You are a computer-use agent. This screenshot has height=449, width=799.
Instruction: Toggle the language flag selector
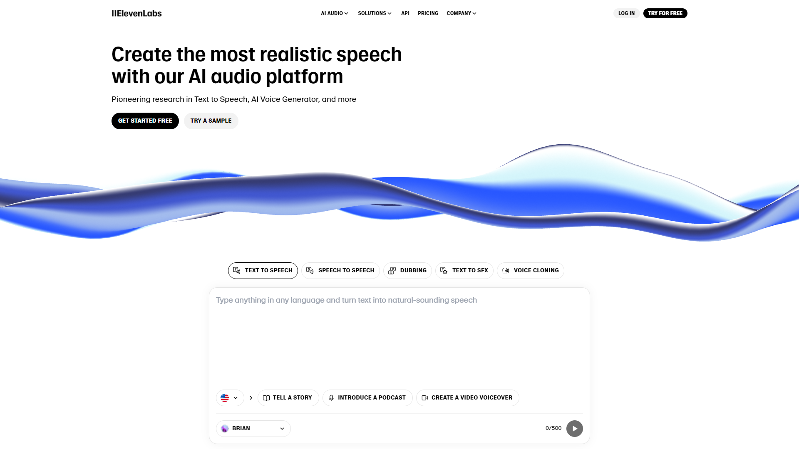click(229, 397)
